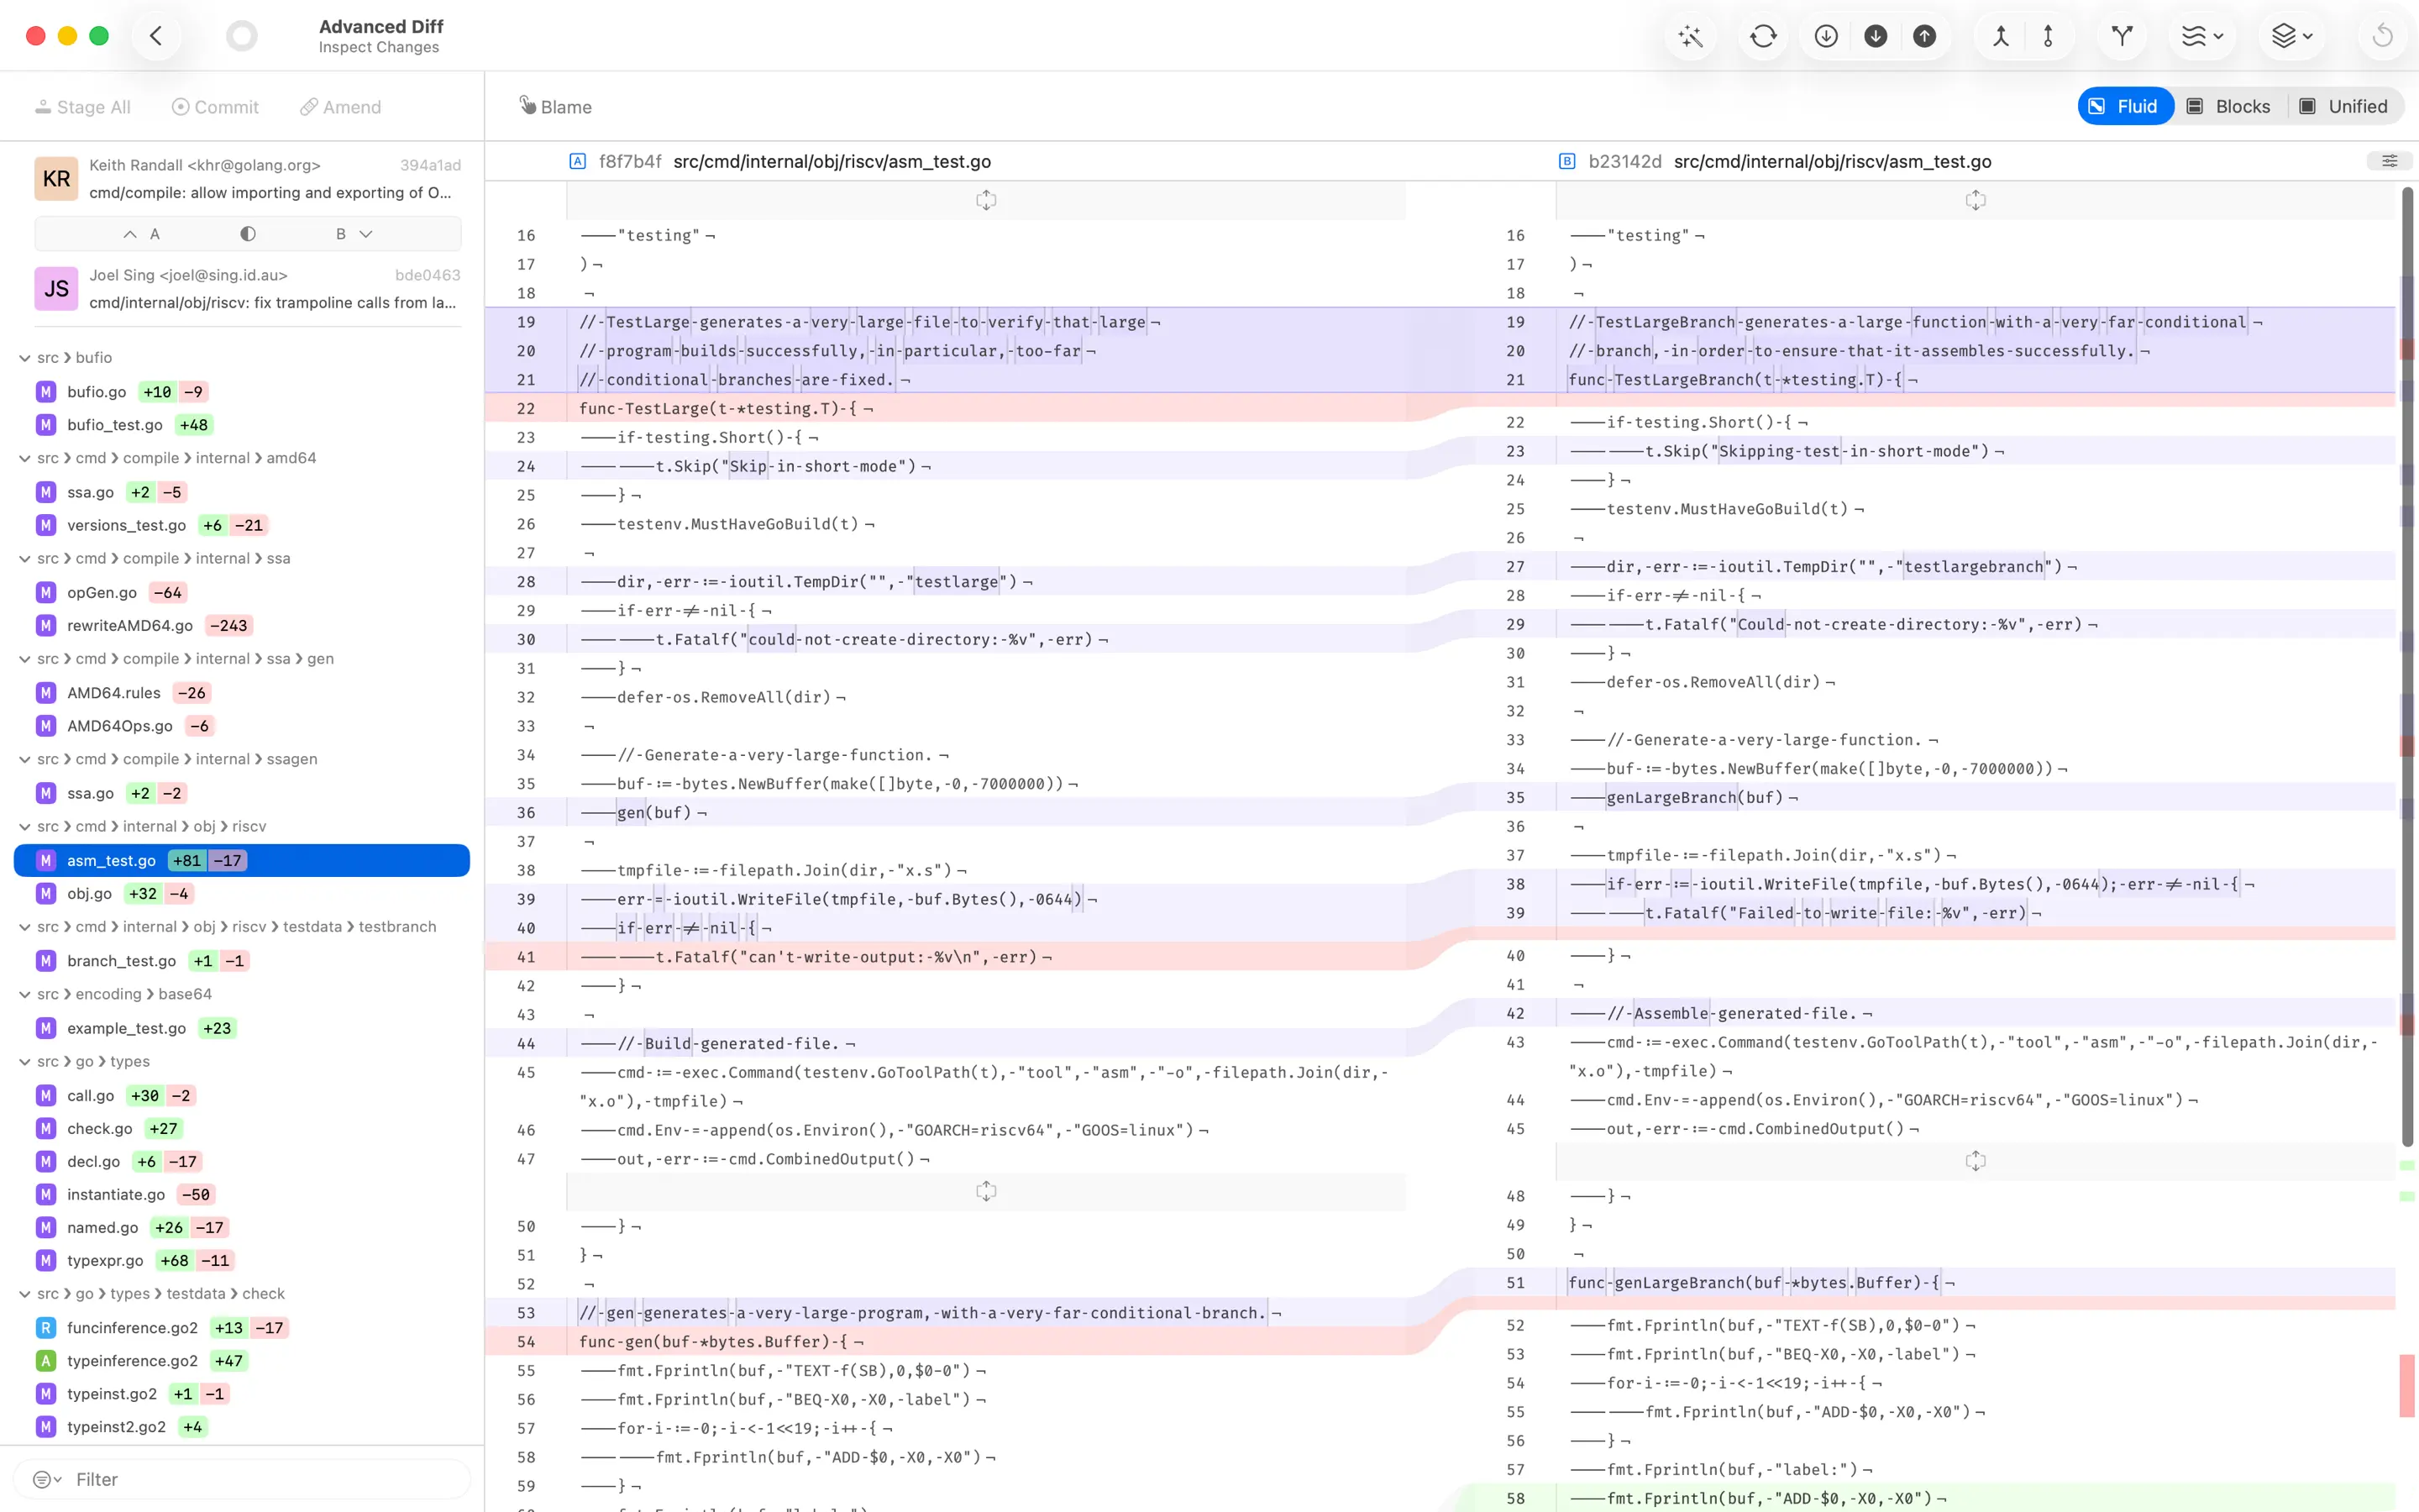Click the left pane file path asm_test.go
The image size is (2419, 1512).
(832, 161)
